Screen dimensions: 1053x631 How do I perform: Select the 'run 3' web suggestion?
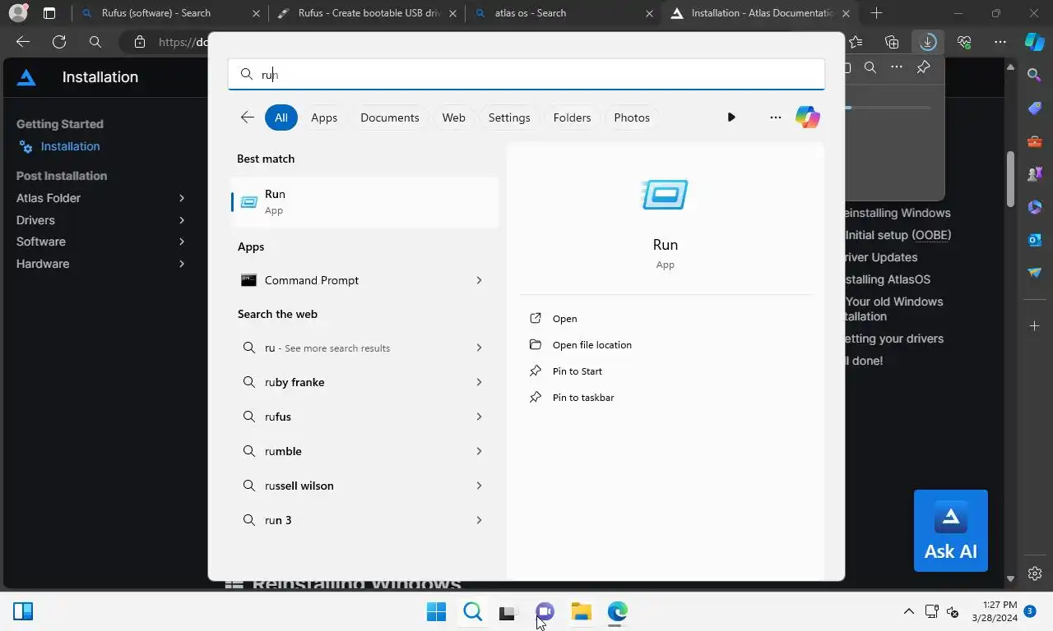coord(278,520)
